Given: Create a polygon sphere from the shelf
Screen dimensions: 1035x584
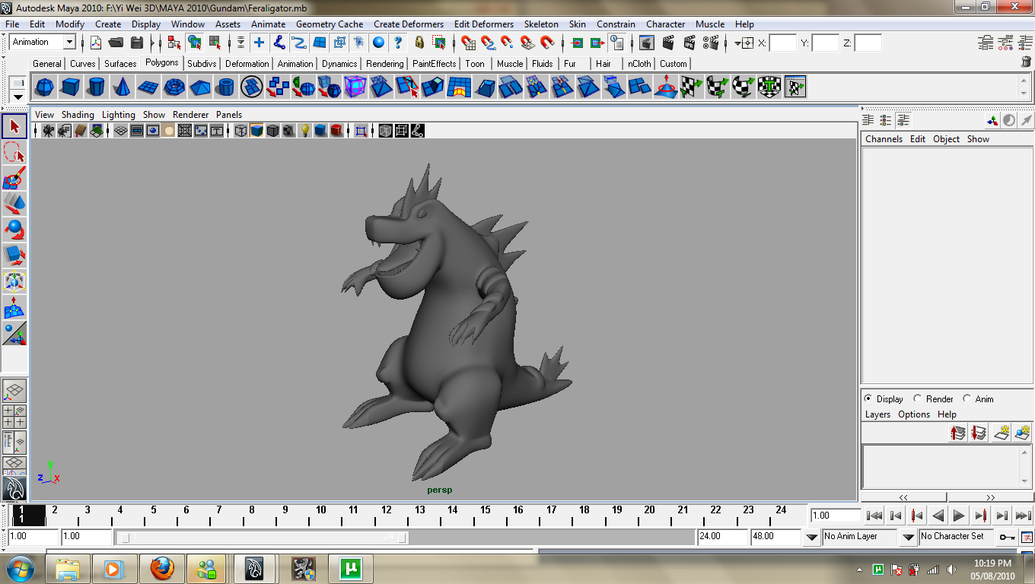Looking at the screenshot, I should 44,87.
